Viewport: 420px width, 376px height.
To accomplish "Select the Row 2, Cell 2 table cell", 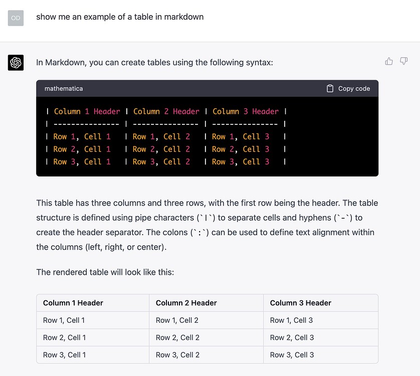I will pyautogui.click(x=177, y=337).
